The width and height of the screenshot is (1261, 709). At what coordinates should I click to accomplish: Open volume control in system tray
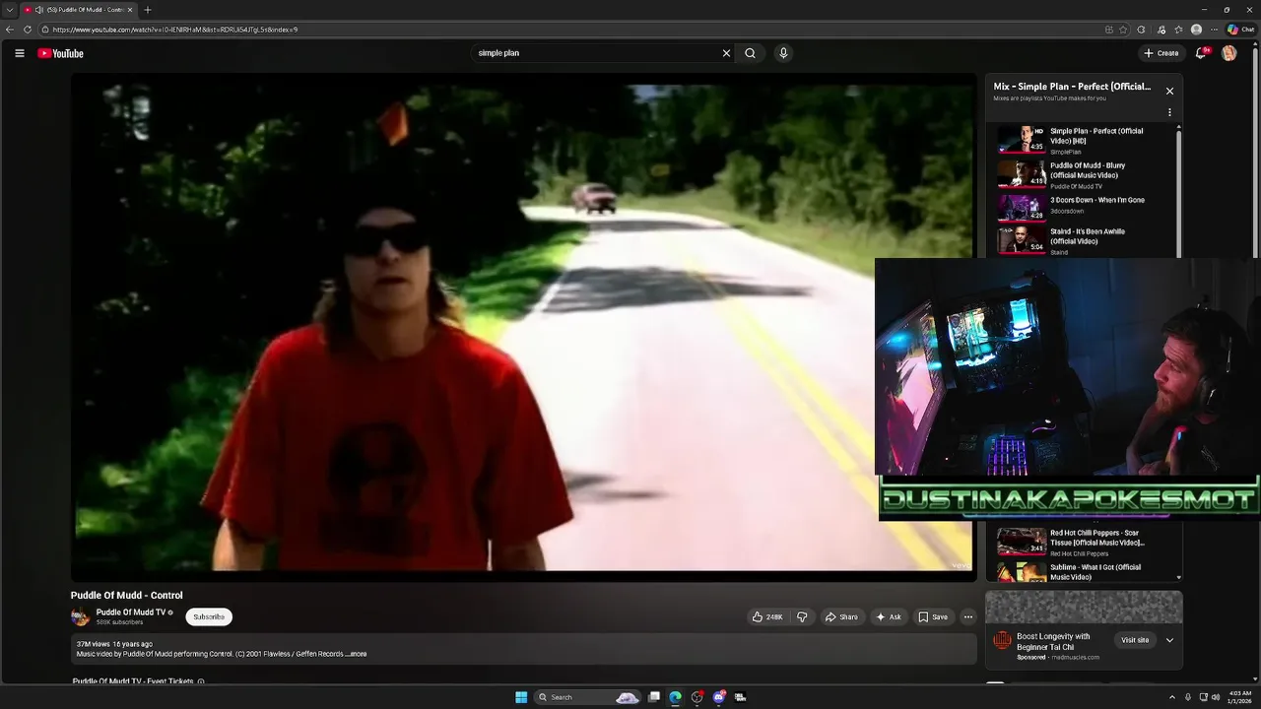pyautogui.click(x=1216, y=697)
